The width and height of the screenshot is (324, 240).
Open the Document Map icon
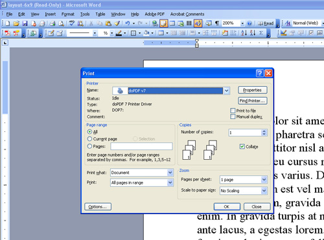209,23
